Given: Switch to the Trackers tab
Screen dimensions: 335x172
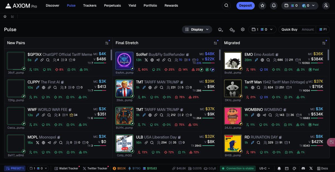Looking at the screenshot, I should [x=90, y=6].
